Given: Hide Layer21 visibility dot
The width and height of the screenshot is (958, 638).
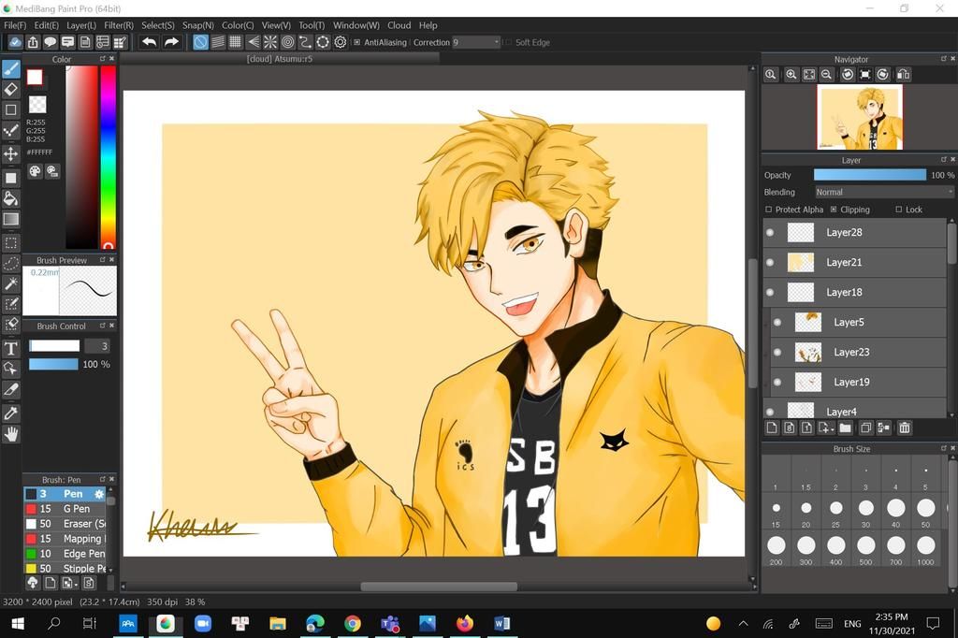Looking at the screenshot, I should coord(770,262).
